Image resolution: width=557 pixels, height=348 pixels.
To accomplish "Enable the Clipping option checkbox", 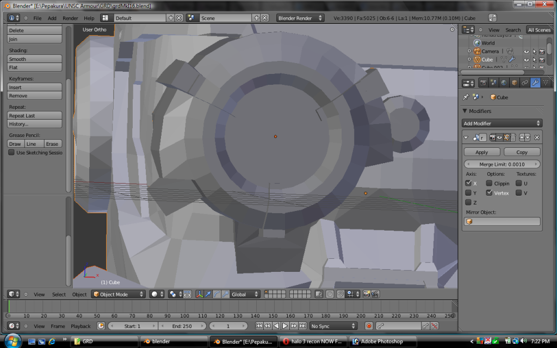I will (489, 183).
